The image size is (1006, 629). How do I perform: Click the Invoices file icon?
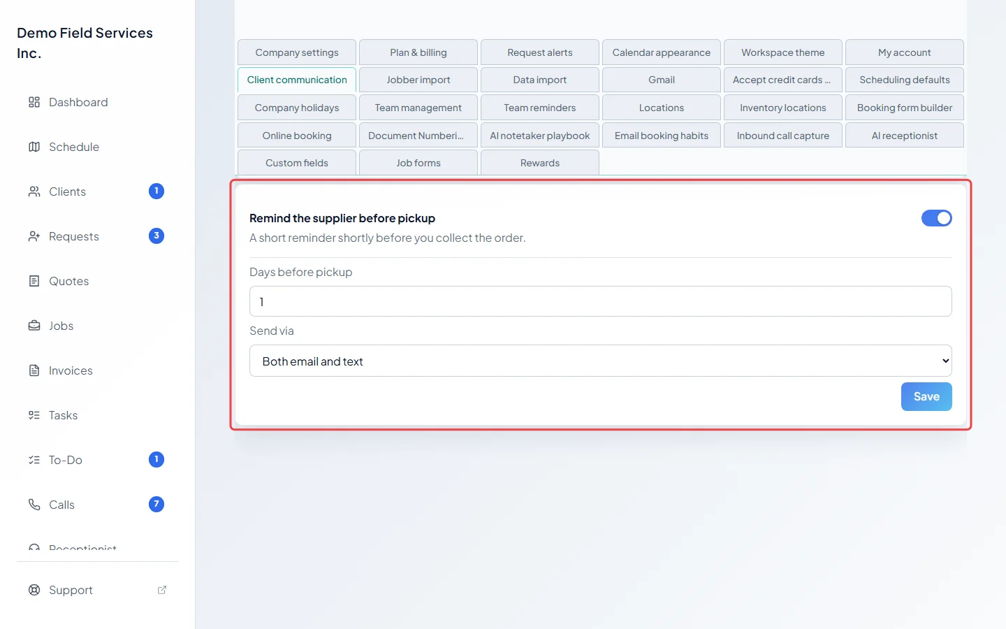pos(34,370)
